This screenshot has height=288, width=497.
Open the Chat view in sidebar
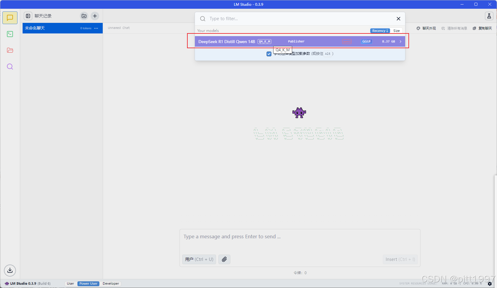(x=10, y=18)
